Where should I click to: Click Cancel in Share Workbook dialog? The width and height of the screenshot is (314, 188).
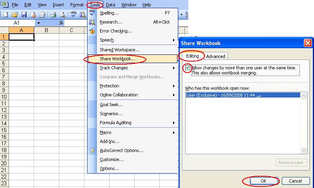(x=296, y=181)
